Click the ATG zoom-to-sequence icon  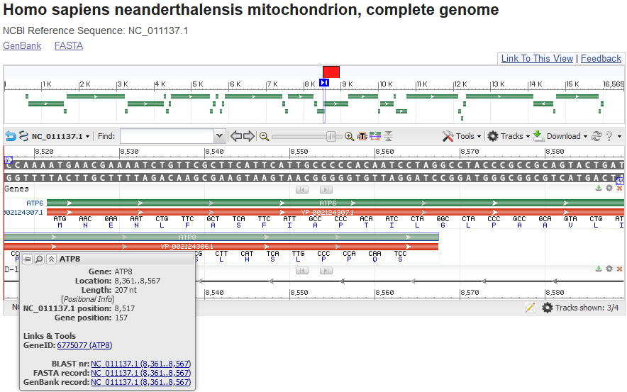pos(362,136)
